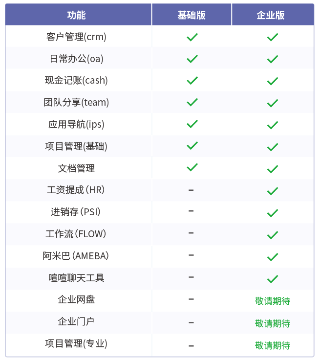Image resolution: width=320 pixels, height=362 pixels.
Task: Click the 企业版 checkmark for 团队分享(team)
Action: coord(272,103)
